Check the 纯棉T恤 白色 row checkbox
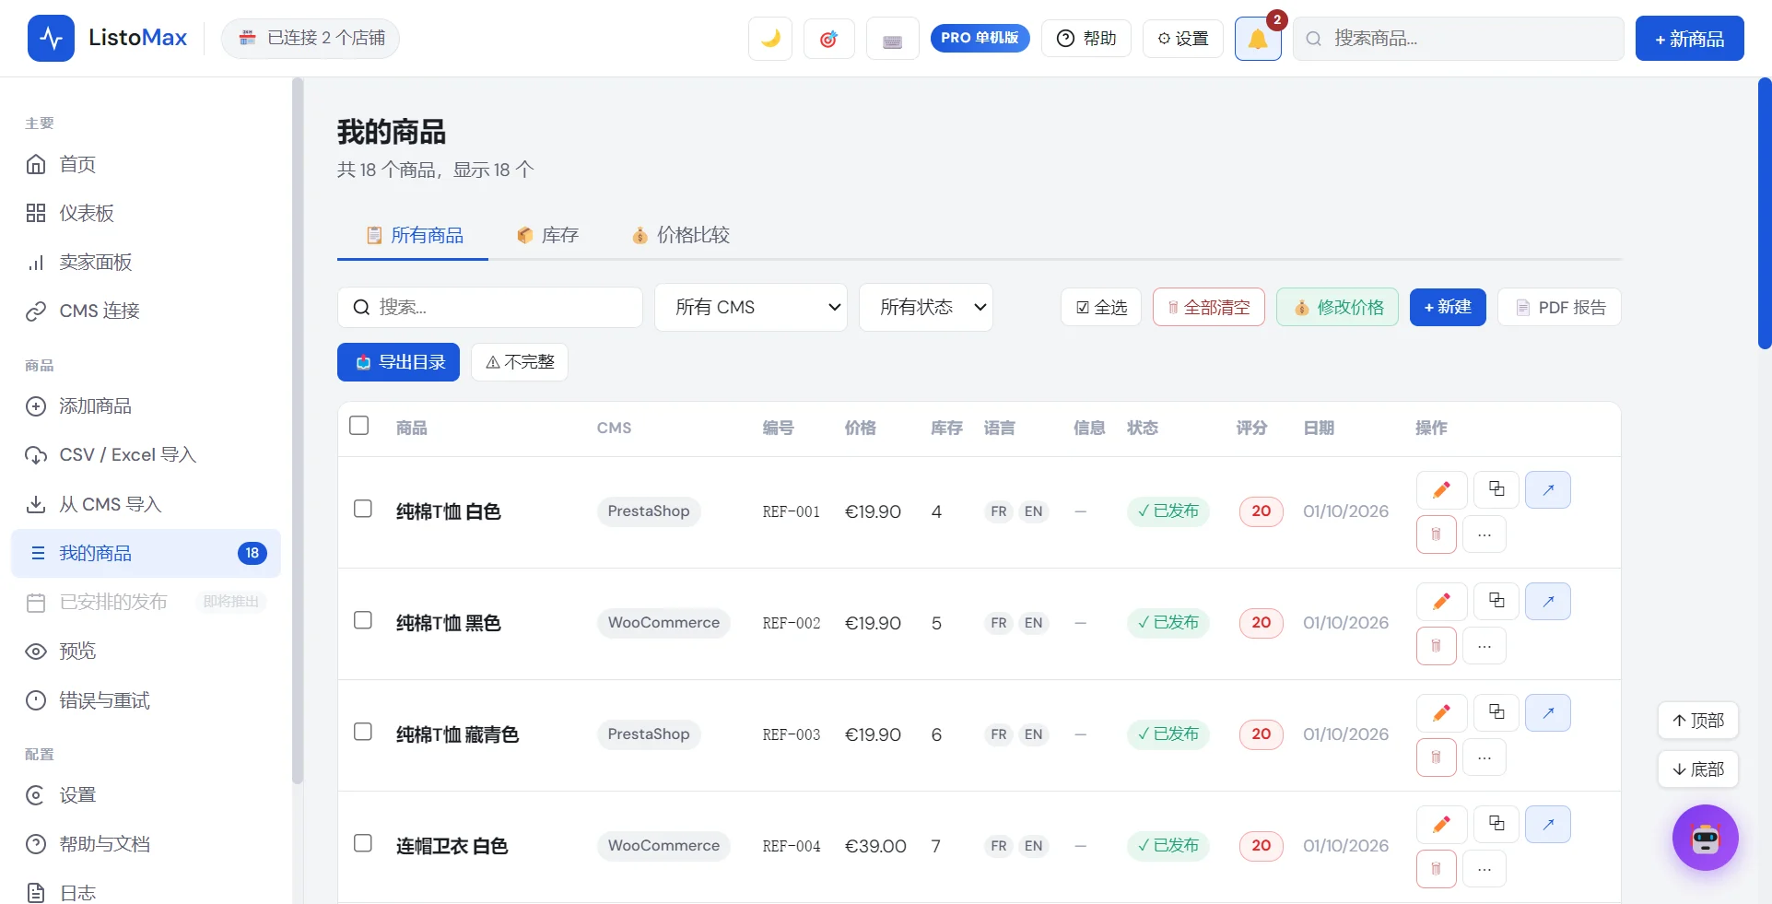Viewport: 1772px width, 904px height. [363, 509]
